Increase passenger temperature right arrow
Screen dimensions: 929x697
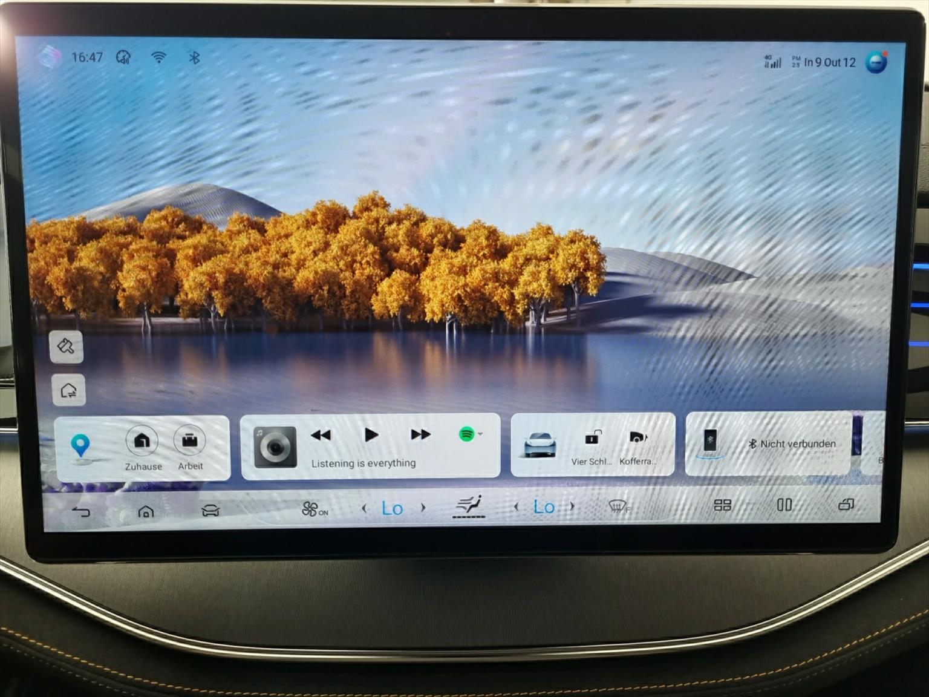click(572, 506)
